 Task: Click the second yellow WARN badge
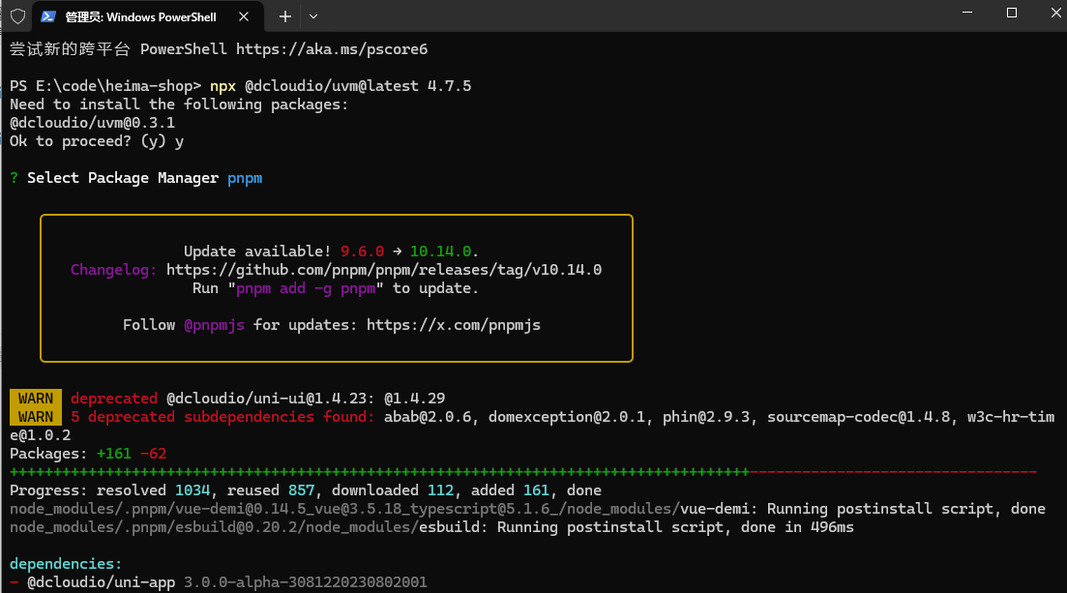(x=36, y=417)
